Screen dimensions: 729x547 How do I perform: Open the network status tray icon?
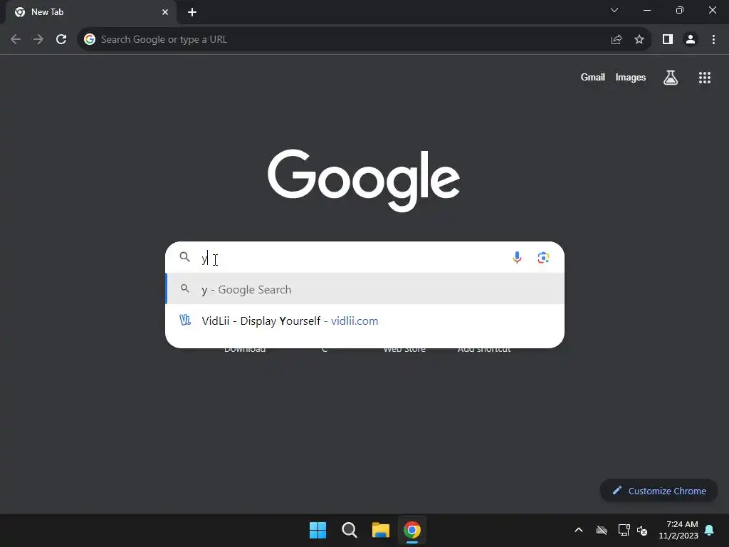pyautogui.click(x=624, y=530)
